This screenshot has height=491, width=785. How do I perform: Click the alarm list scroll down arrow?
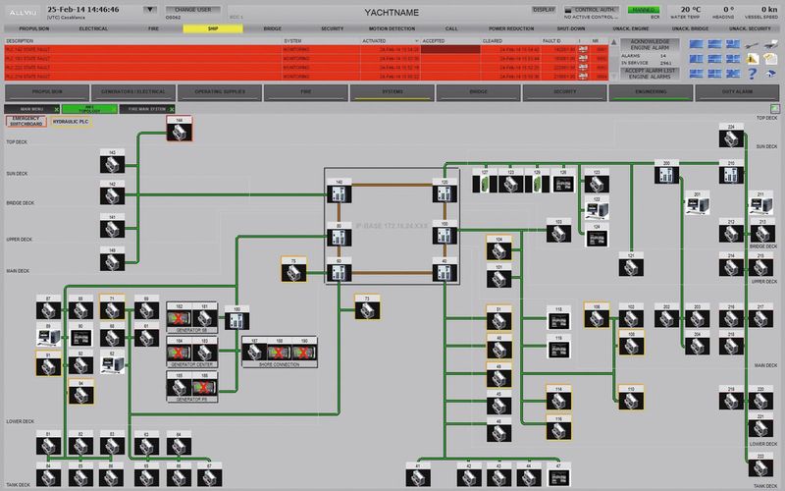pos(614,77)
